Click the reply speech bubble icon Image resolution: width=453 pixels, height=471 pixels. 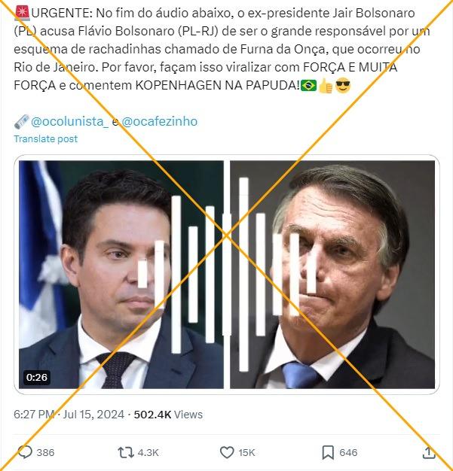click(x=25, y=452)
